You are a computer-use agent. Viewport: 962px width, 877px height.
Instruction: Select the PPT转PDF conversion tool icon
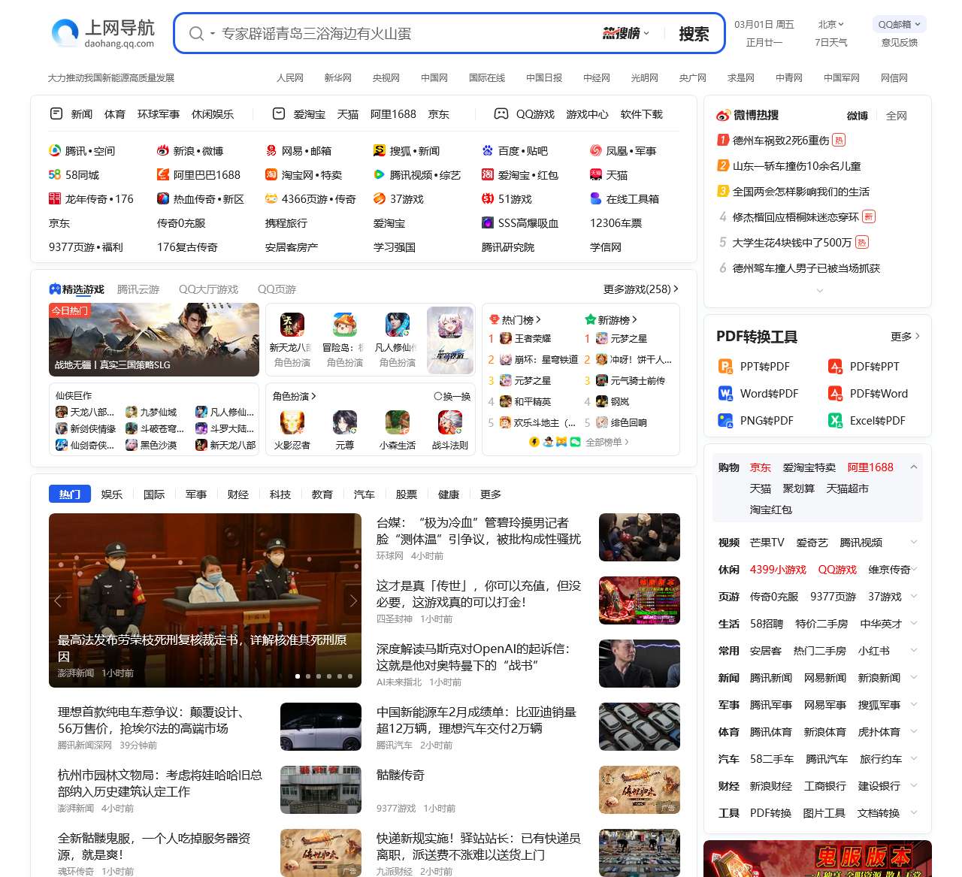pos(725,367)
